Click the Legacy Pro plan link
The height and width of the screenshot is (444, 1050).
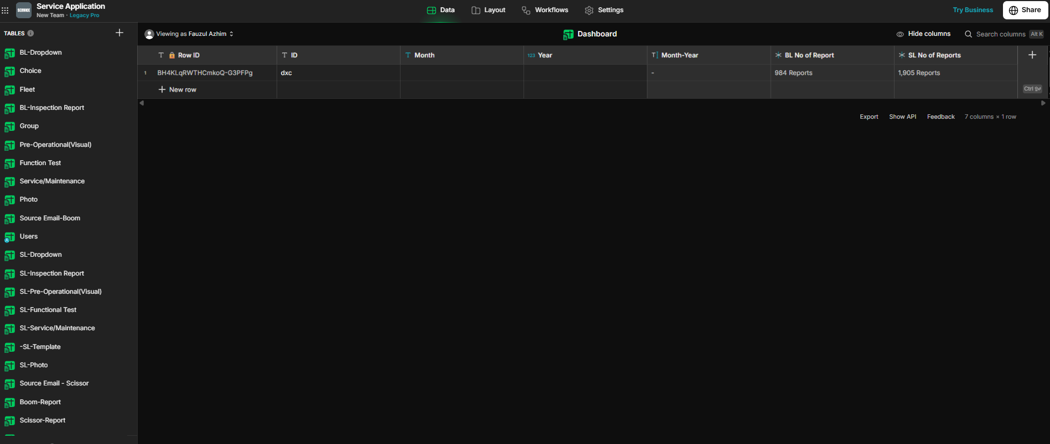click(85, 15)
